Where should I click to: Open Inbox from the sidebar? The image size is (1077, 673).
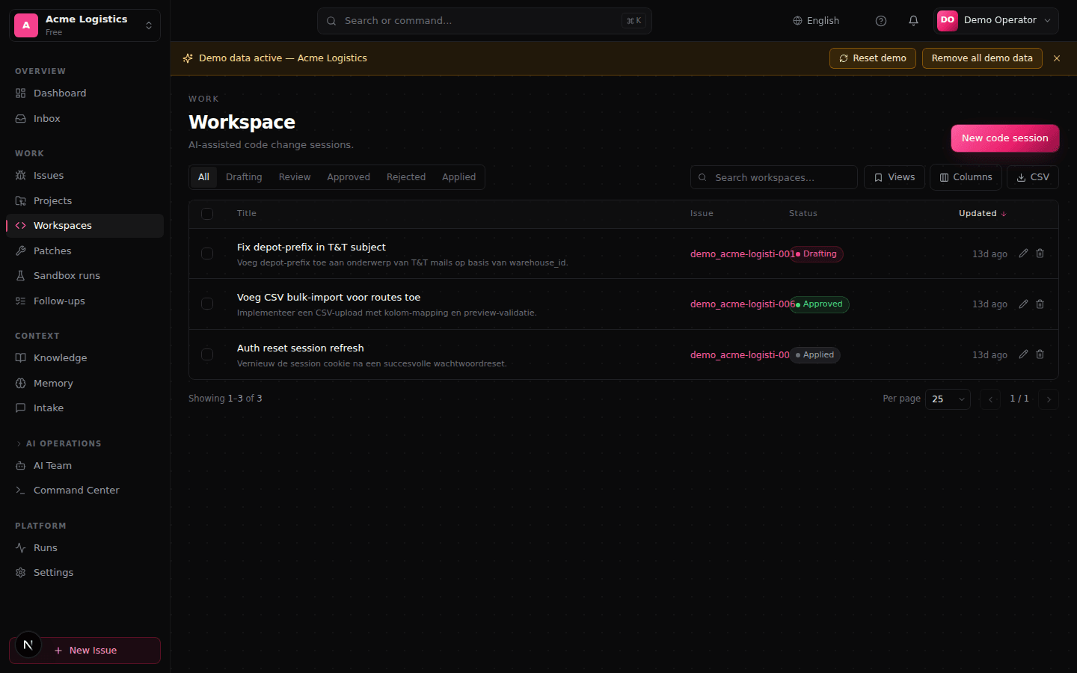[85, 119]
